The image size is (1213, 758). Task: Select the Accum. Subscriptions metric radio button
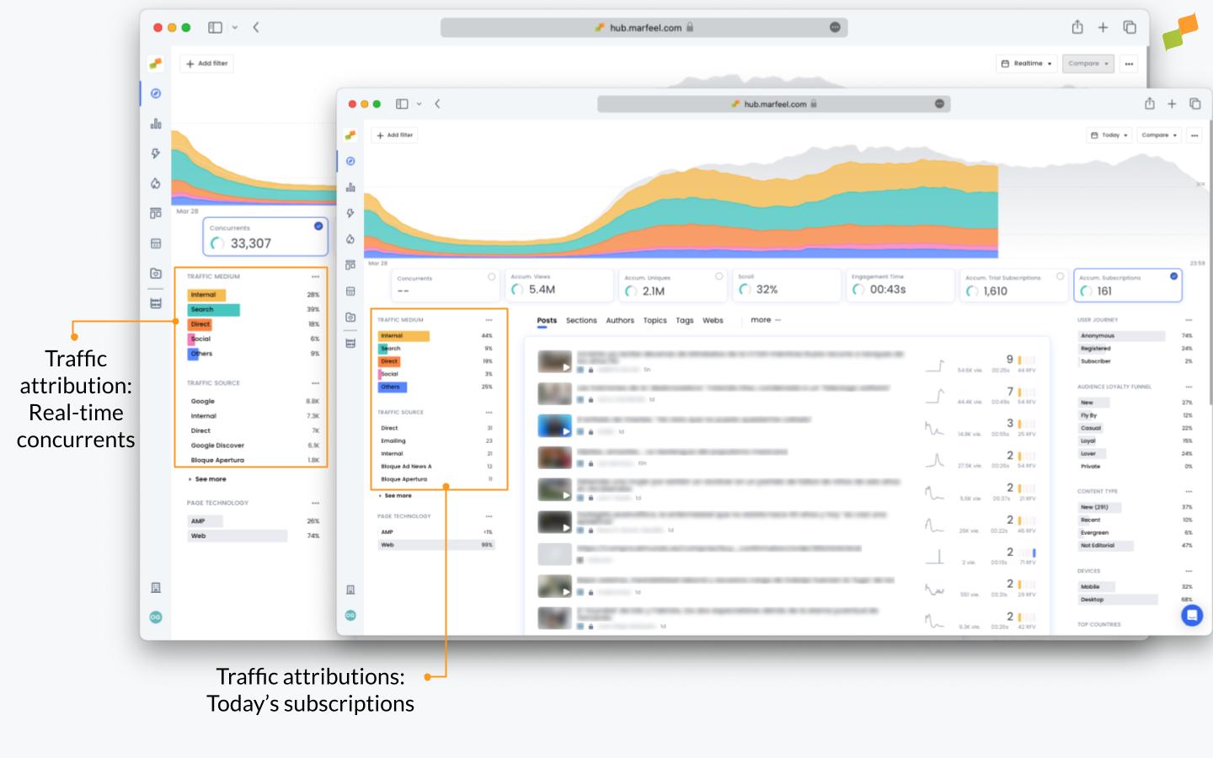tap(1172, 275)
